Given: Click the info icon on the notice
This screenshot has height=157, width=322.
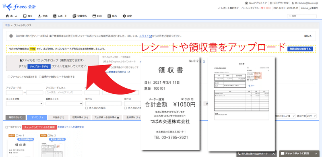Looking at the screenshot, I should point(11,36).
